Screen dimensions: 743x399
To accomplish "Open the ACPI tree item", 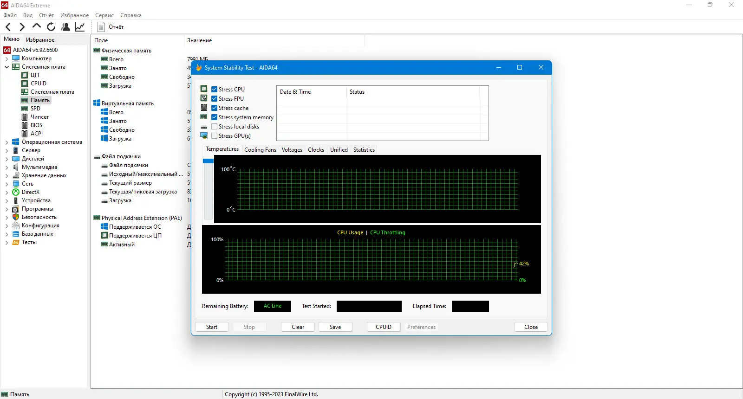I will tap(37, 134).
